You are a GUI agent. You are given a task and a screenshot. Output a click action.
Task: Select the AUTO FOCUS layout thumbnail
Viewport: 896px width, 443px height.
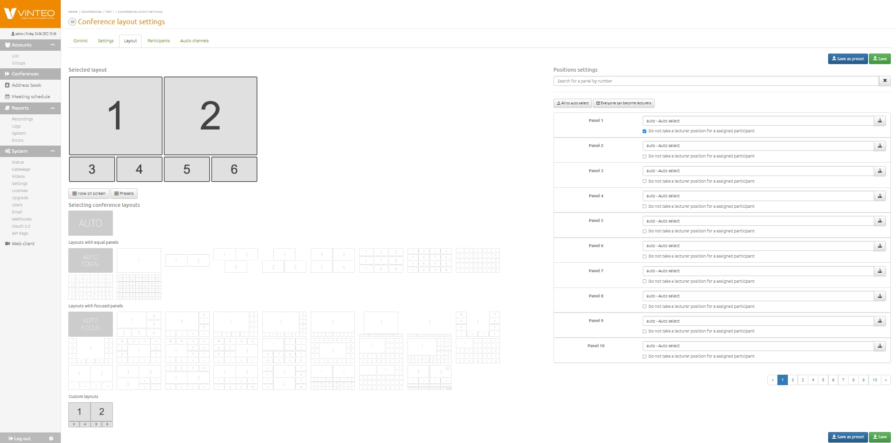click(91, 324)
